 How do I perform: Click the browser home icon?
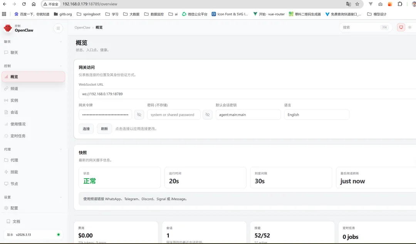pyautogui.click(x=34, y=4)
